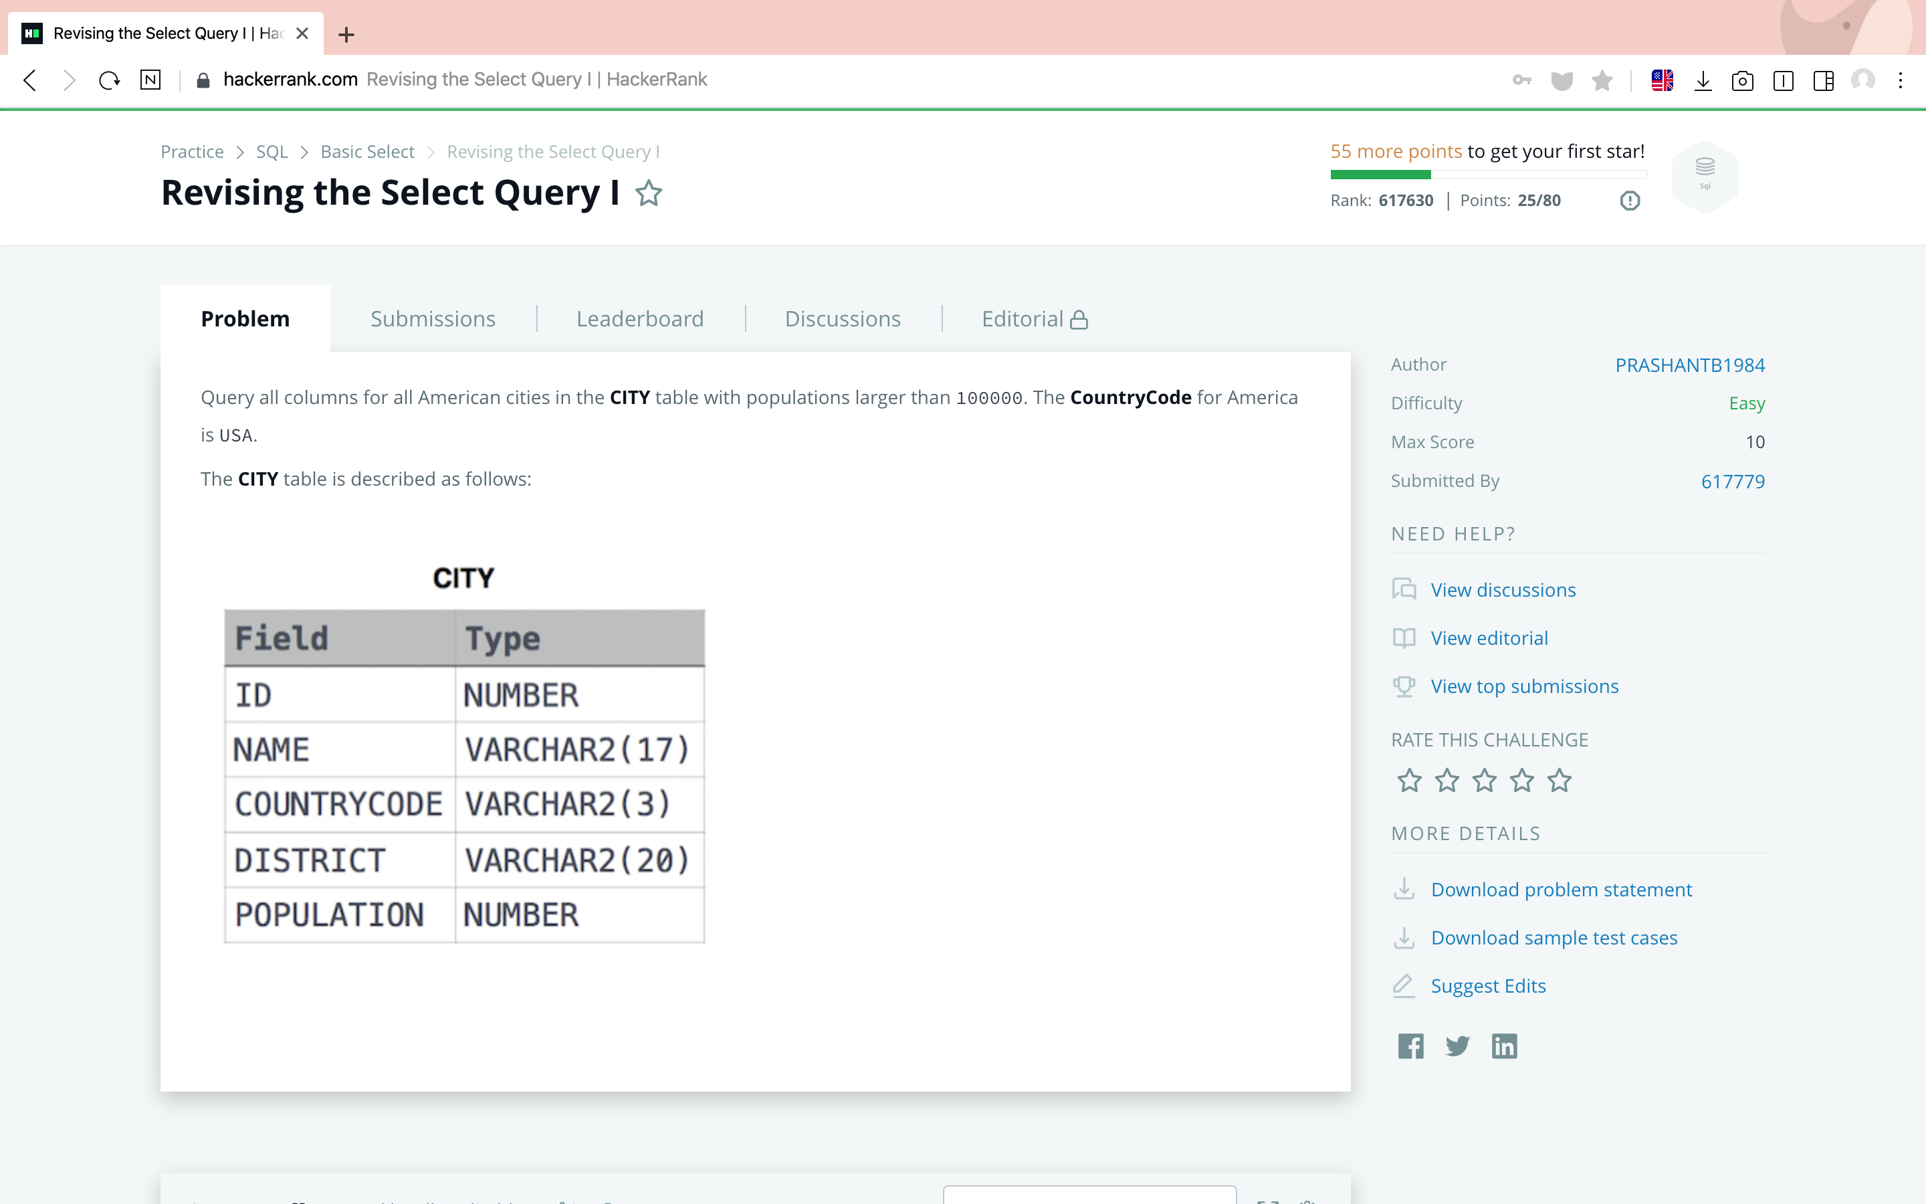This screenshot has width=1926, height=1204.
Task: Click the language flag extension icon
Action: 1662,80
